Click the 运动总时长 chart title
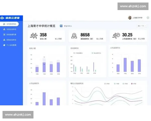 [x=74, y=48]
